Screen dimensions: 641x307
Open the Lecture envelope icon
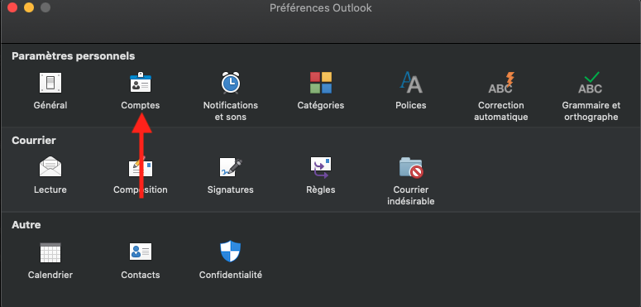50,167
